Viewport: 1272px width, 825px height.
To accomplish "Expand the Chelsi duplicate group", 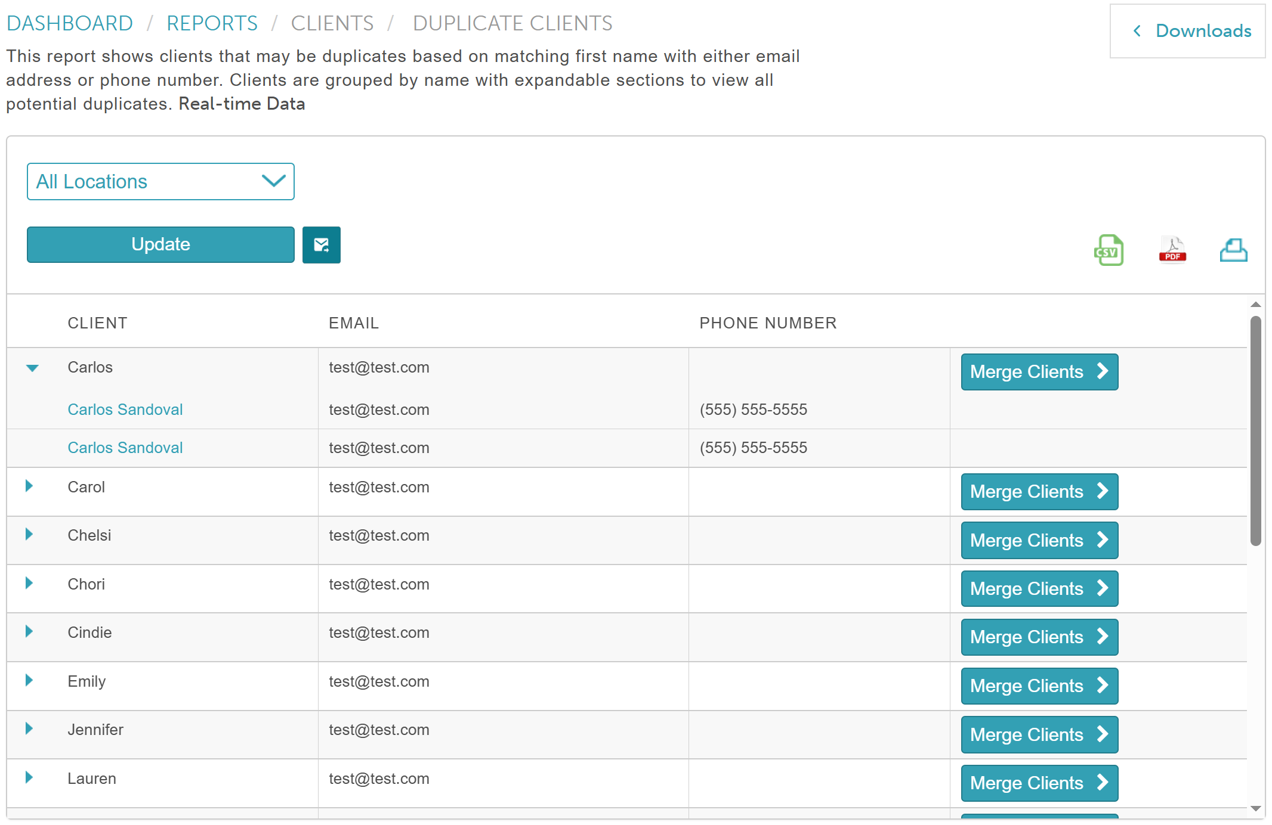I will click(x=29, y=535).
